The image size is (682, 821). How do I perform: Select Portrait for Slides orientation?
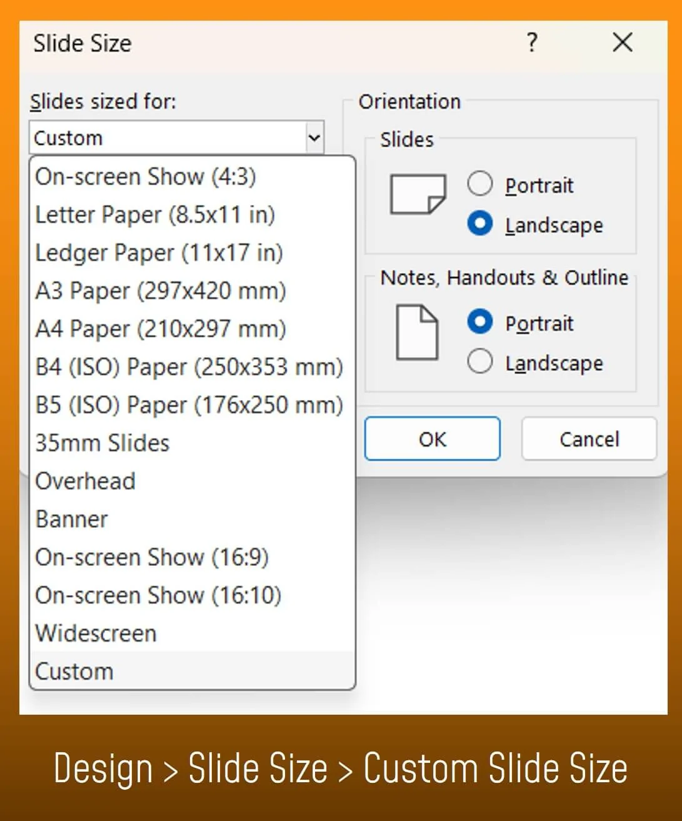tap(479, 184)
